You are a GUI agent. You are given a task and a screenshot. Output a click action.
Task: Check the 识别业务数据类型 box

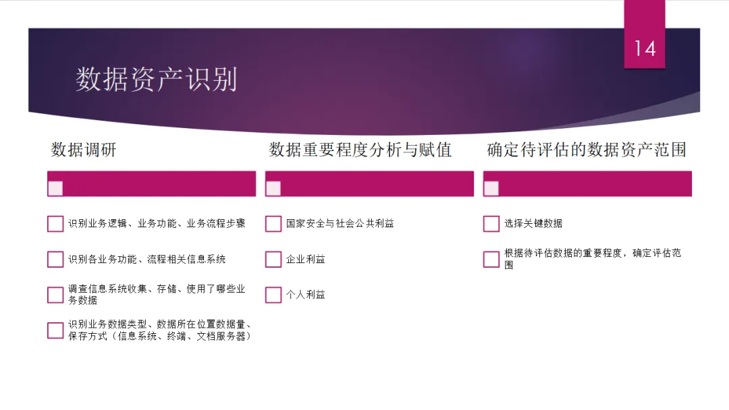tap(55, 330)
